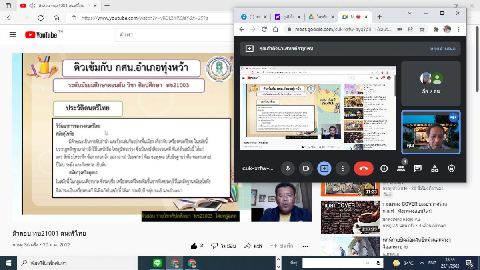480x270 pixels.
Task: Expand the Chrome tab search chevron
Action: pos(410,13)
